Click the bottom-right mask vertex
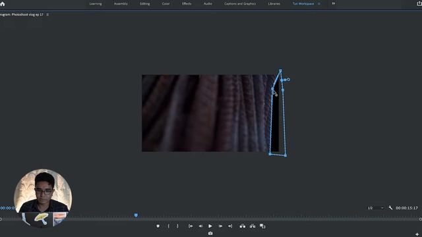The width and height of the screenshot is (422, 237). click(x=286, y=155)
